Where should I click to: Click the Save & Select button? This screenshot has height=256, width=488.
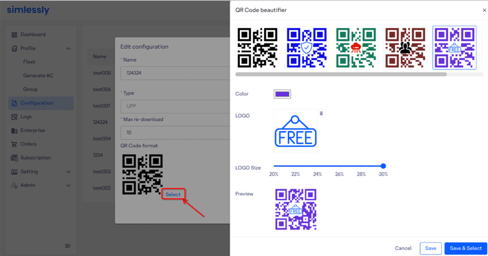pos(466,248)
